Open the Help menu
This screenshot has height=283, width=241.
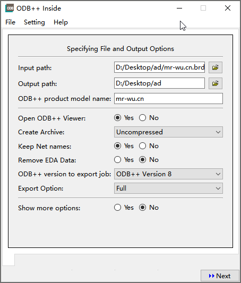point(61,22)
